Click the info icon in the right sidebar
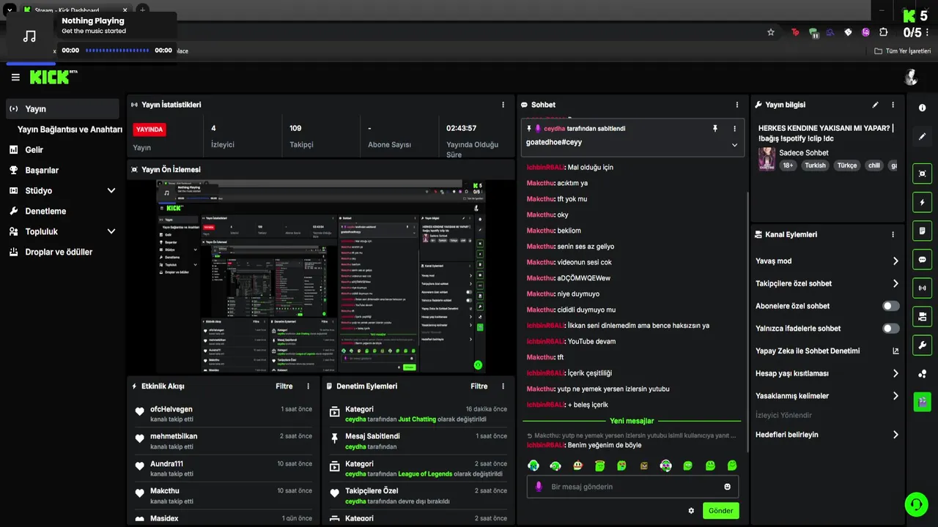Viewport: 938px width, 527px height. (922, 108)
